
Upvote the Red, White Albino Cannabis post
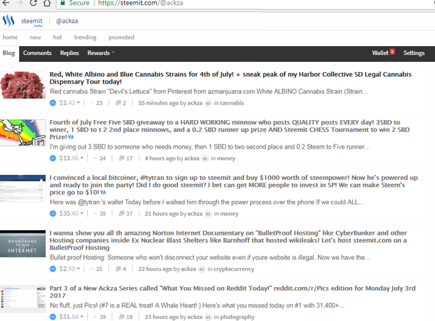point(53,103)
